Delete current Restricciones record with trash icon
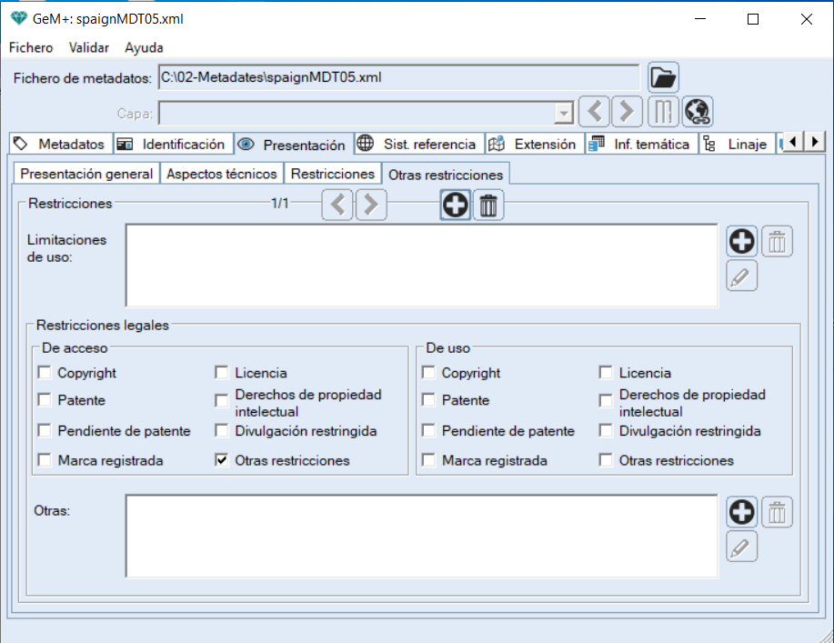834x643 pixels. click(488, 206)
